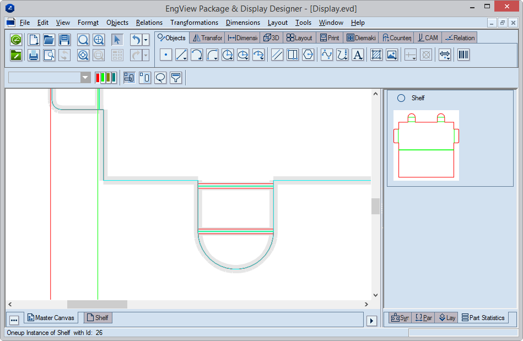Open the Transformations menu

point(194,23)
